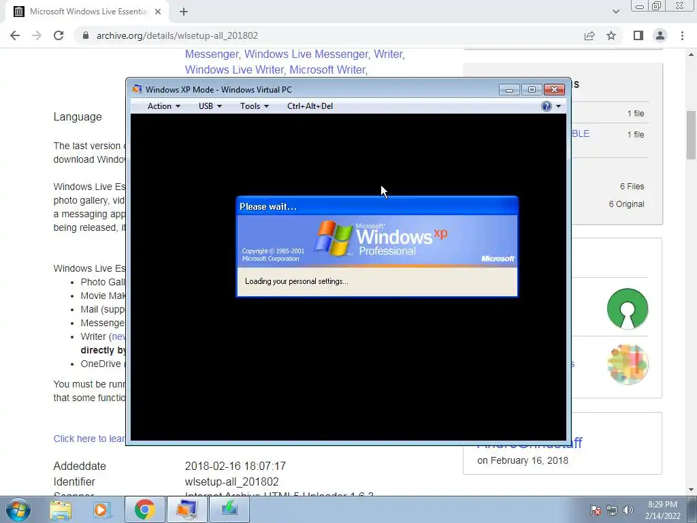Open the Windows Start menu
Screen dimensions: 697x523
pos(18,509)
